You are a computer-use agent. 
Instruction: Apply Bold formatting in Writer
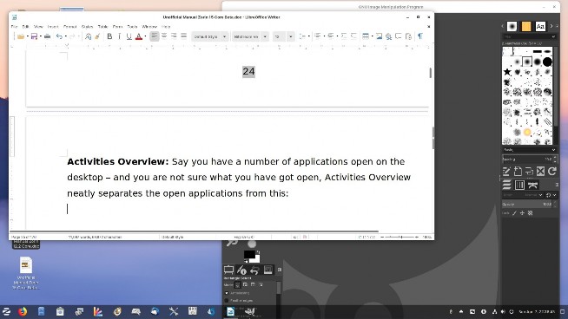coord(109,36)
